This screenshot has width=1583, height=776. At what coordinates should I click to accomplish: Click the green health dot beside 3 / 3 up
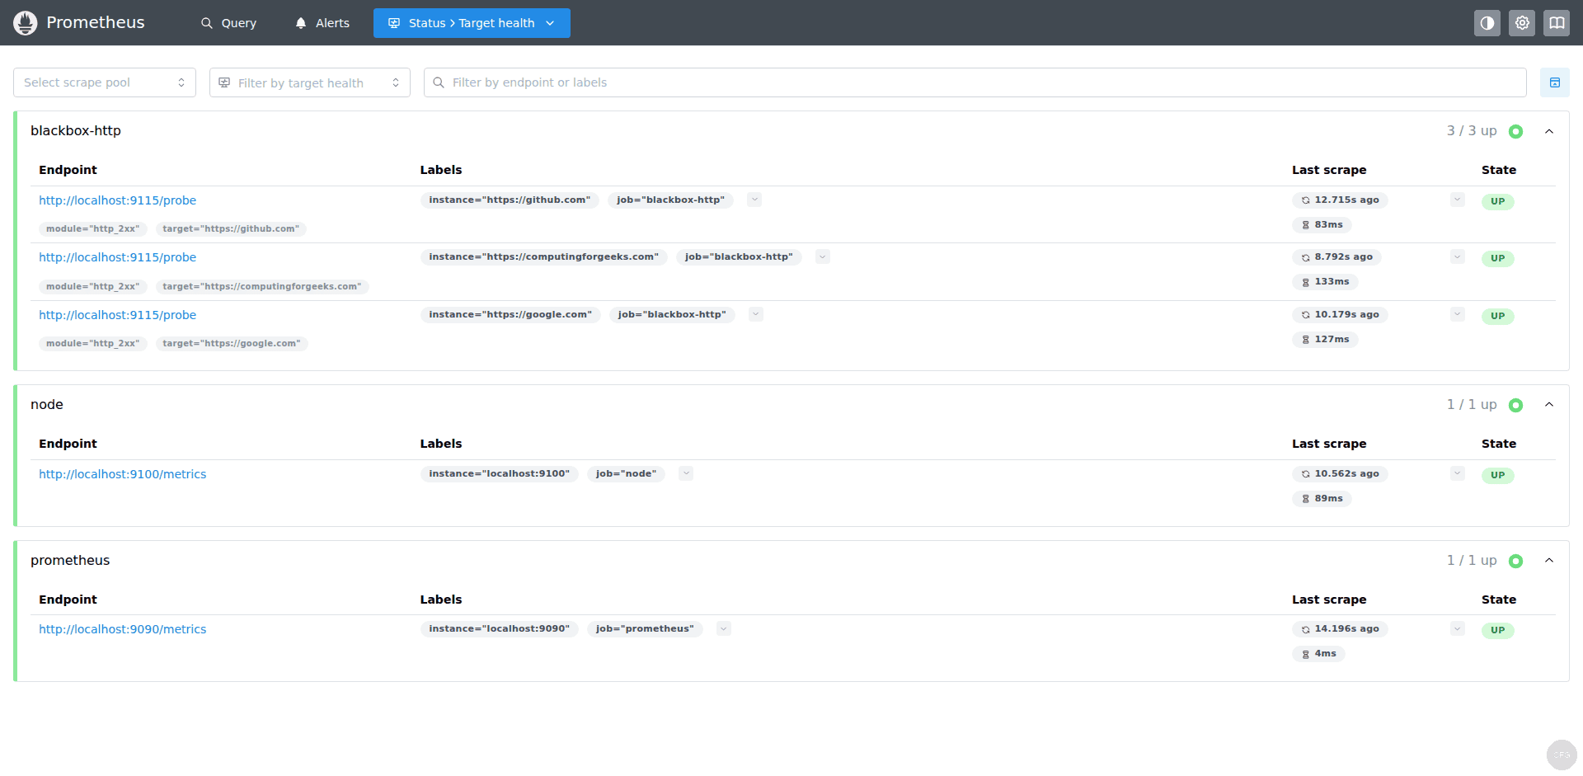coord(1517,131)
